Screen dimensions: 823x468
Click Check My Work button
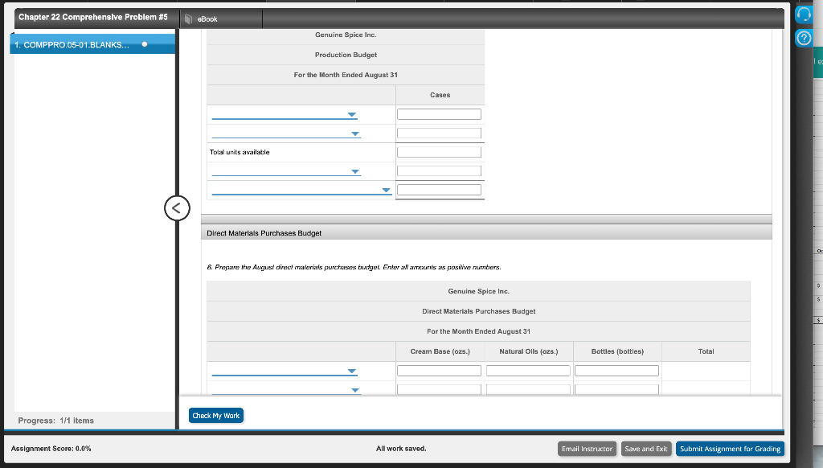215,416
